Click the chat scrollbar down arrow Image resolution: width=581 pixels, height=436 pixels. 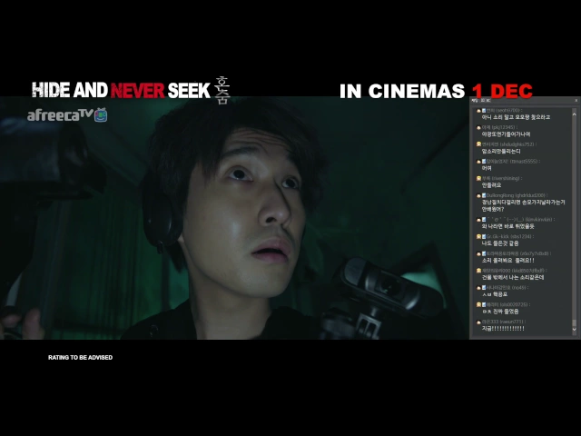pos(575,329)
